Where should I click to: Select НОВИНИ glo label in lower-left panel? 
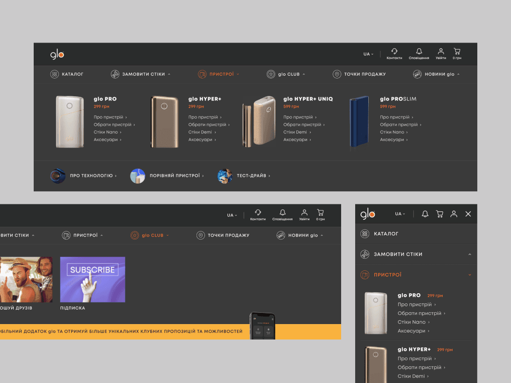pyautogui.click(x=303, y=235)
